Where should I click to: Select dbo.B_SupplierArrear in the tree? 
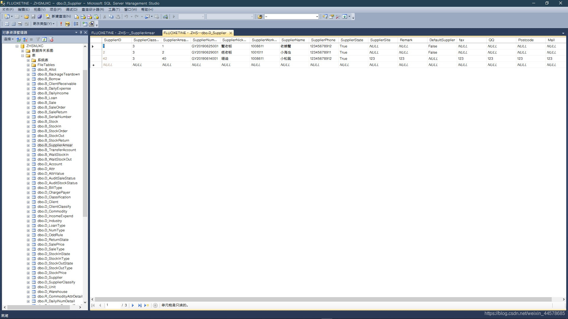click(x=55, y=145)
